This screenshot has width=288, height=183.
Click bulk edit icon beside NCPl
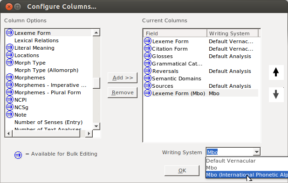point(9,99)
